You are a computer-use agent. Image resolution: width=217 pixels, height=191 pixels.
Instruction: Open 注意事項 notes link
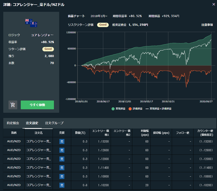[207, 25]
